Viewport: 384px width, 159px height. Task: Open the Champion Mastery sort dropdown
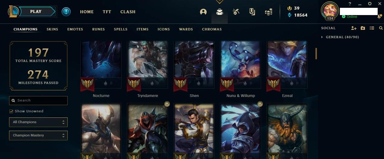click(38, 135)
